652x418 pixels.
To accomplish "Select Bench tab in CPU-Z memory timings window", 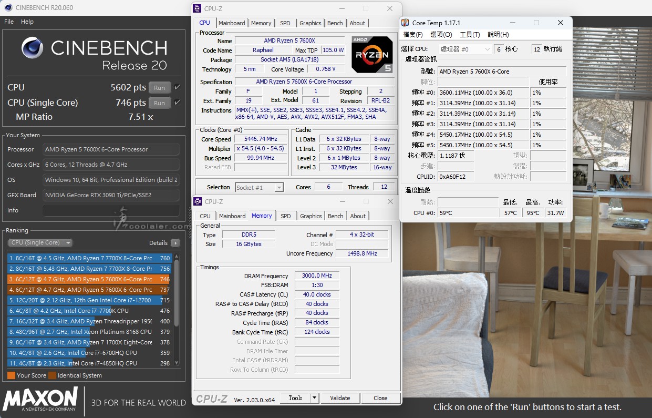I will (x=336, y=216).
